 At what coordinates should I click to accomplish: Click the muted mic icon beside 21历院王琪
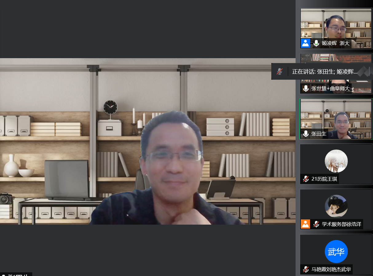click(x=306, y=179)
